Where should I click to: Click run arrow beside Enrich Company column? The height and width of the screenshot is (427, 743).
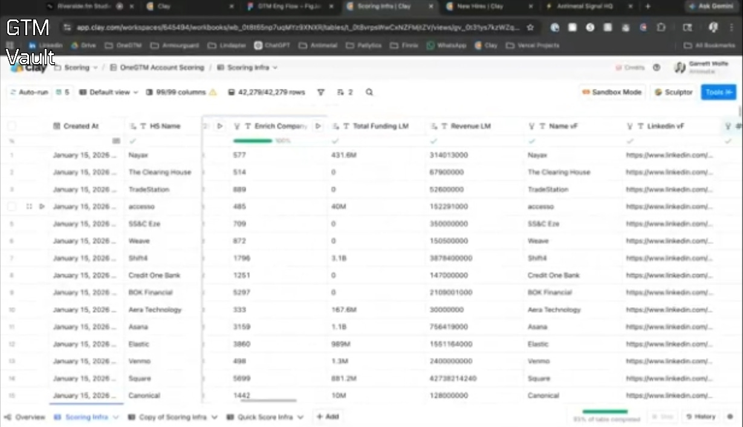click(318, 126)
